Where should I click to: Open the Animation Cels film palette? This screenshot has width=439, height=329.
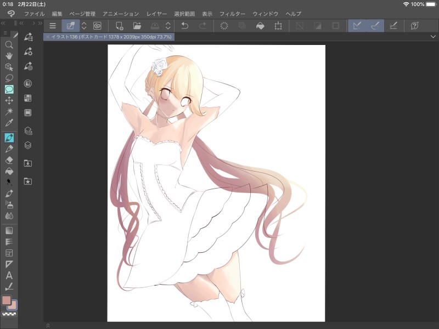tap(28, 113)
